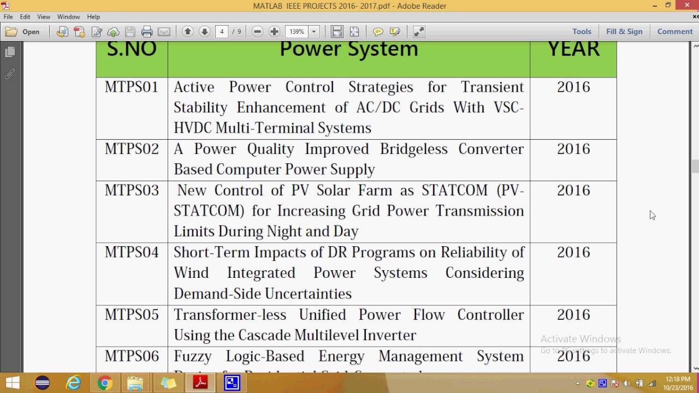The width and height of the screenshot is (699, 393).
Task: Click the upload to cloud icon
Action: 113,32
